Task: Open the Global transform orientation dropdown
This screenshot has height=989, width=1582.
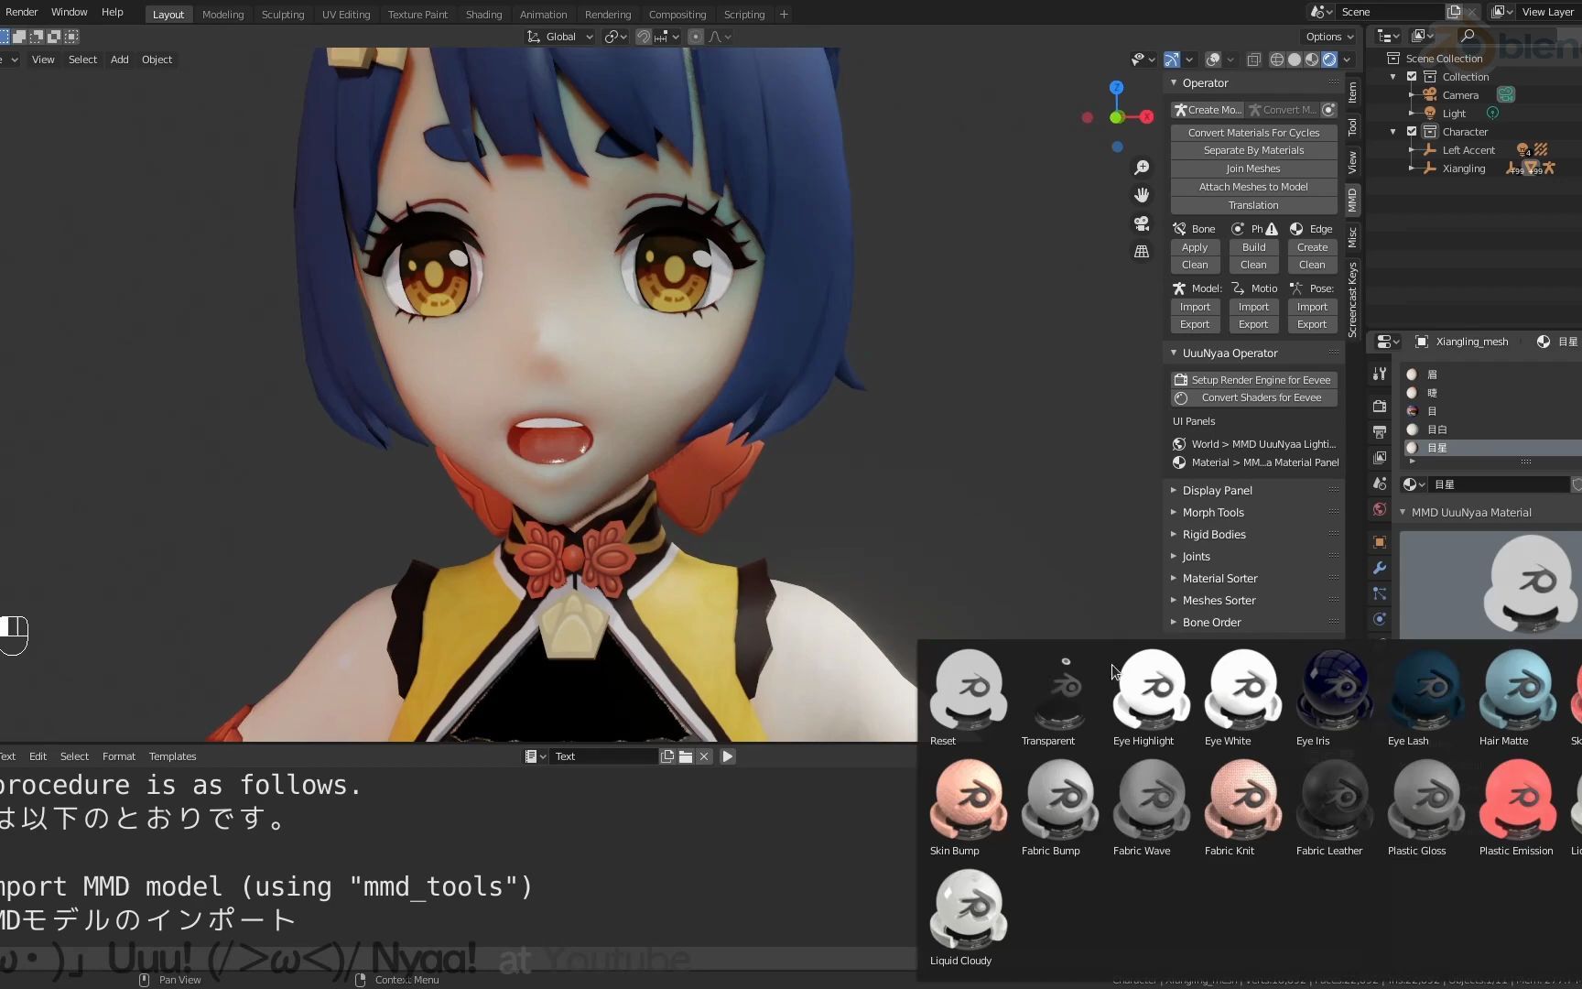Action: coord(559,37)
